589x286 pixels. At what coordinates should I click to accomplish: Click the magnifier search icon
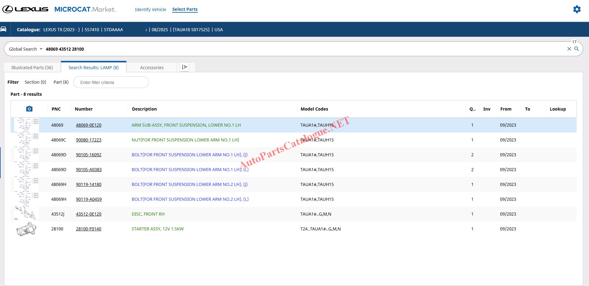[x=576, y=49]
